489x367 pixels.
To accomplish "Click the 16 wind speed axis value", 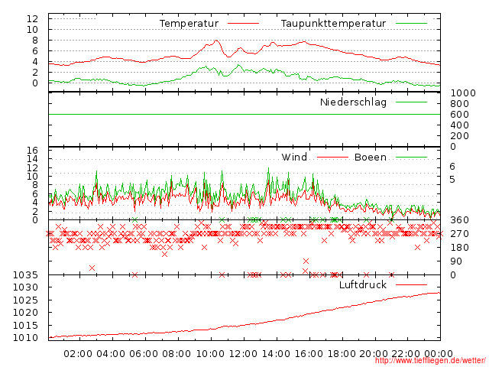I will tap(32, 151).
